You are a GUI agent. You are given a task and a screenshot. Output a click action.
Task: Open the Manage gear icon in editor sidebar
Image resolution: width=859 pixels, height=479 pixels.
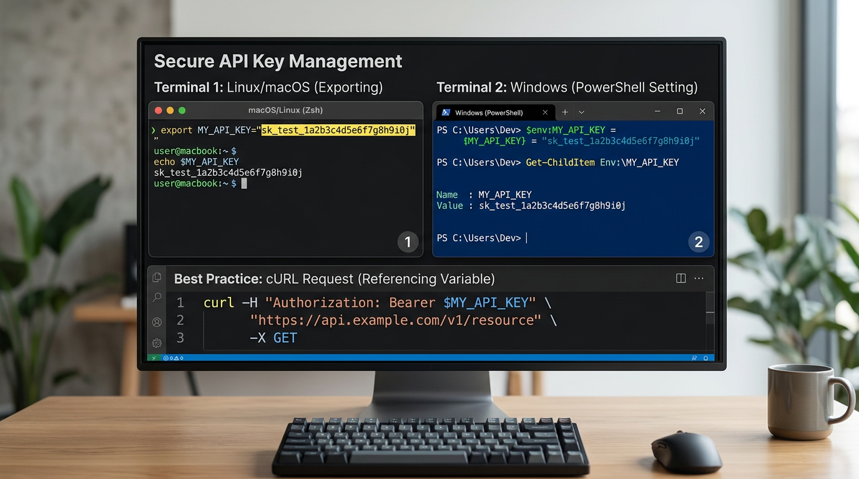(157, 343)
